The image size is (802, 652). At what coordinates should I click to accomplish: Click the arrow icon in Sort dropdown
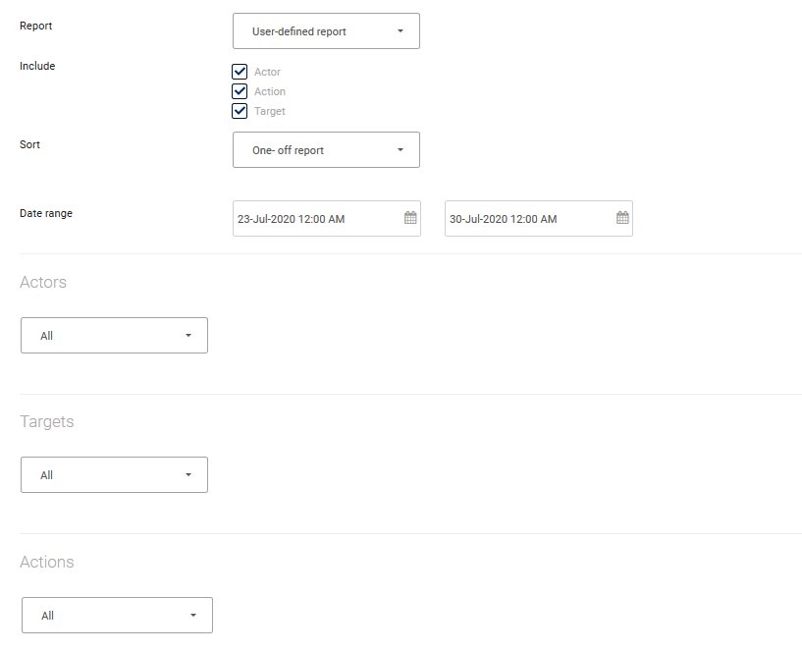pos(401,150)
